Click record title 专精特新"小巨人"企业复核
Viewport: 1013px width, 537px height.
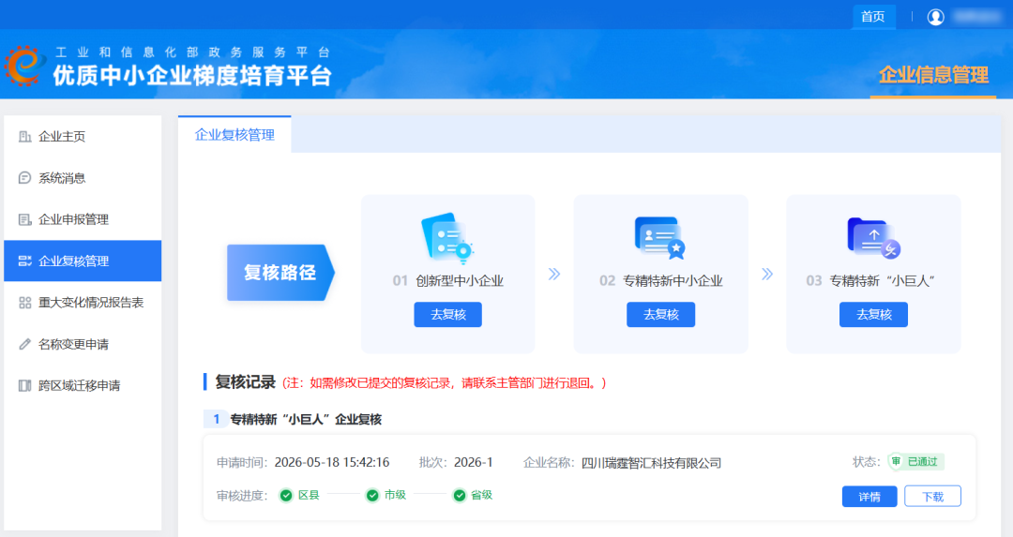pyautogui.click(x=306, y=420)
